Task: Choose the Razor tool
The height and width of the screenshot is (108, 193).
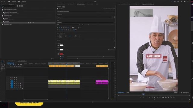Action: point(4,64)
